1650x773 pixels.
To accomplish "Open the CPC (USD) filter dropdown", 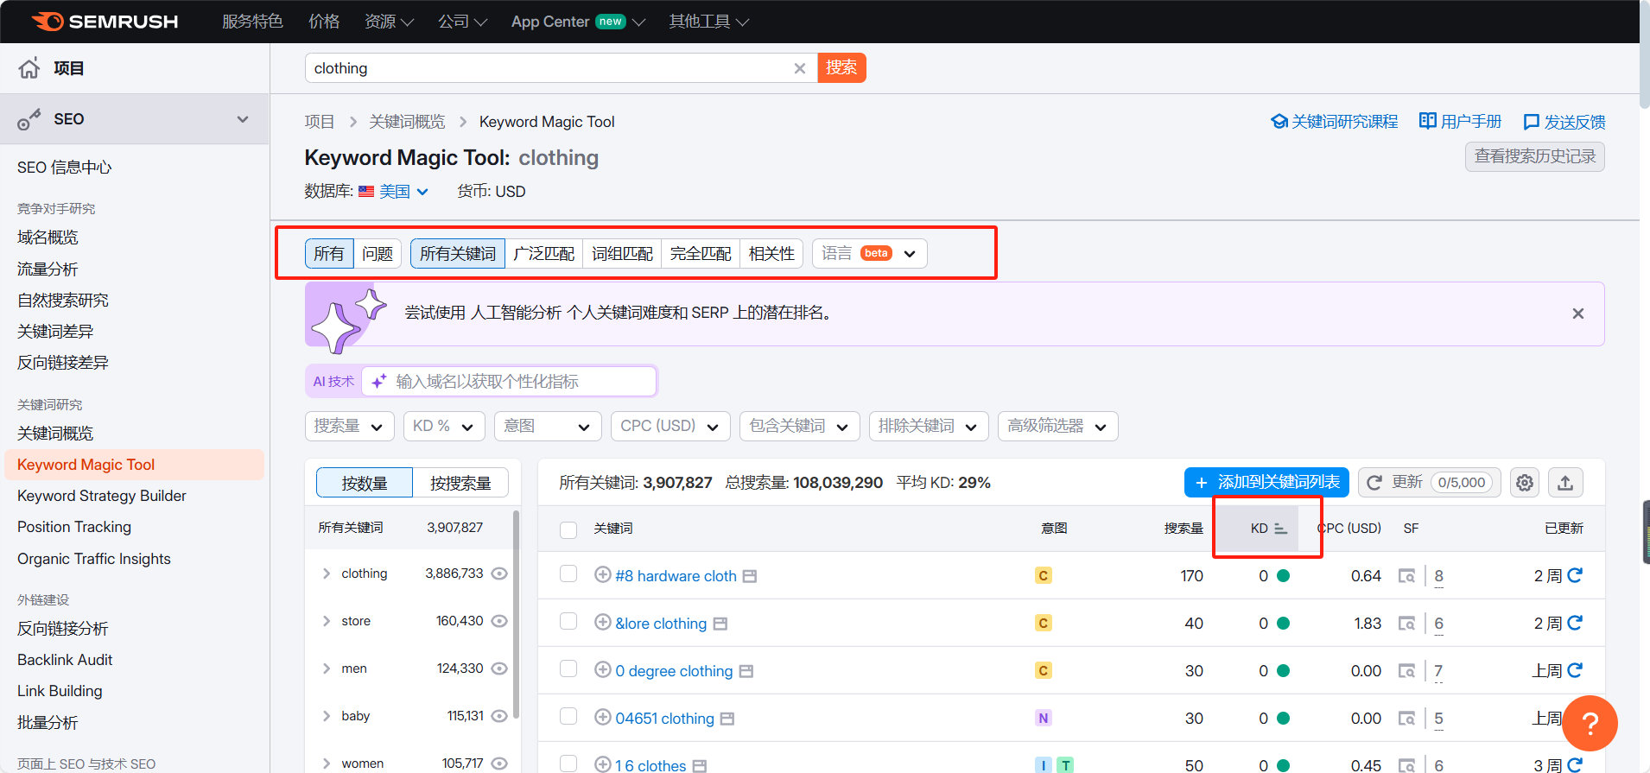I will [x=670, y=426].
